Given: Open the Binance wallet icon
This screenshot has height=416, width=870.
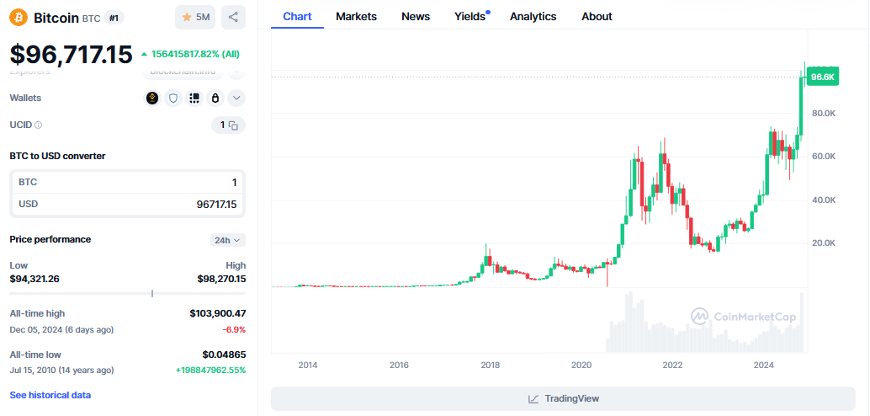Looking at the screenshot, I should pos(152,98).
